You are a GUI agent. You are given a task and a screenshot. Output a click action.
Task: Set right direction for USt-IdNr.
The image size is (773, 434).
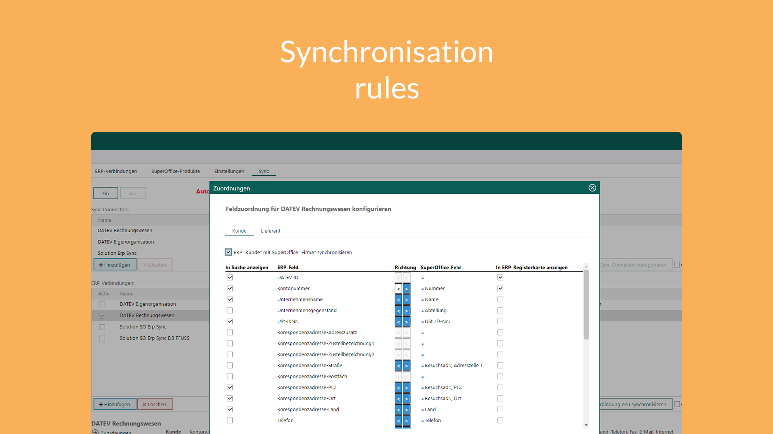pos(407,321)
